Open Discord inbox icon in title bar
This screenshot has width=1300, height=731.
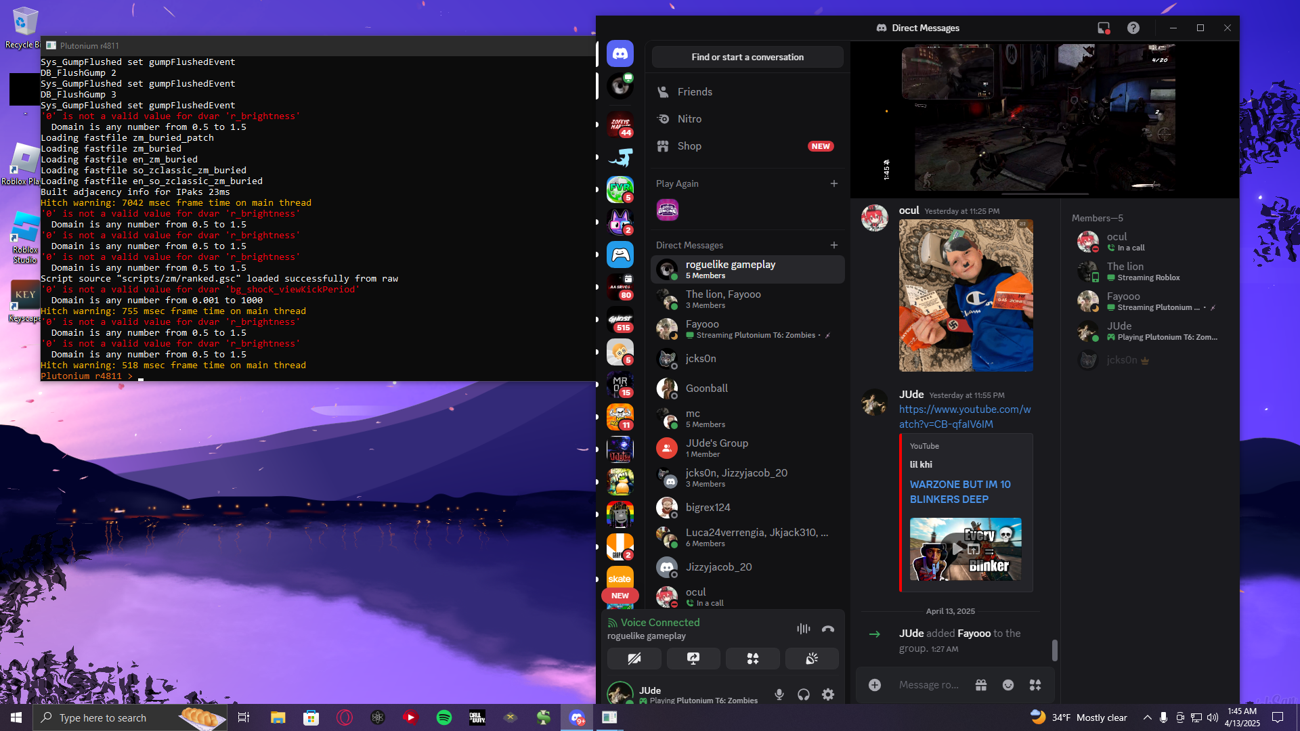pos(1104,28)
